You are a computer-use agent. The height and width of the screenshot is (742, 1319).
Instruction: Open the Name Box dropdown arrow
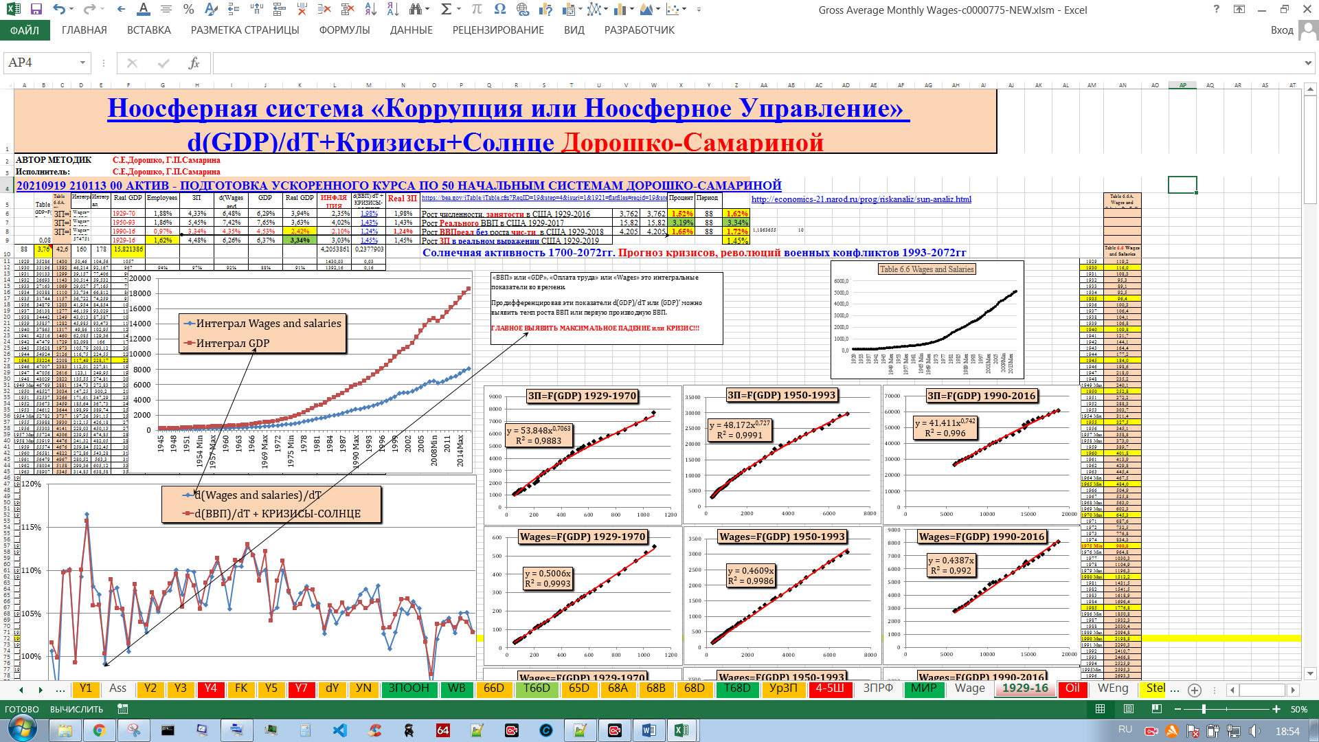[x=82, y=63]
